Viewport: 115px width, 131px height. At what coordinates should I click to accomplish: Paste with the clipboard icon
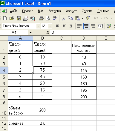pyautogui.click(x=77, y=18)
